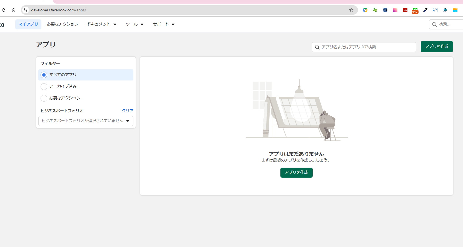
Task: Open site information icon in address bar
Action: click(26, 10)
